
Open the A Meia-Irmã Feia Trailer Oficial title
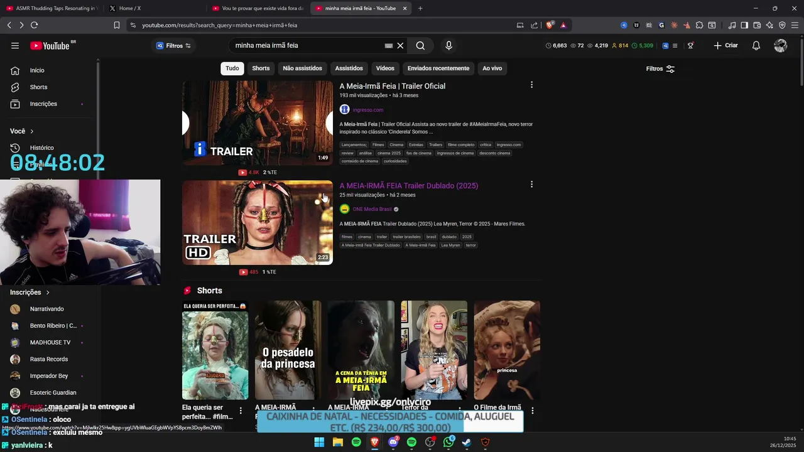[x=393, y=86]
